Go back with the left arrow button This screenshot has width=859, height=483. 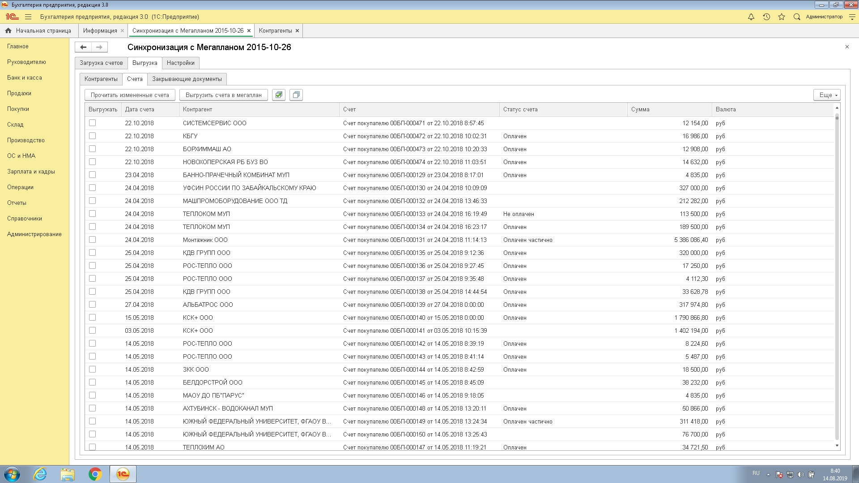tap(83, 47)
